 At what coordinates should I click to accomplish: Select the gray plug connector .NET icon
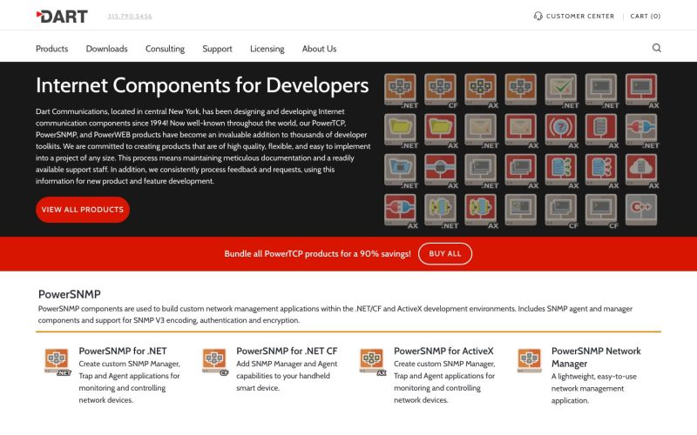click(x=641, y=130)
